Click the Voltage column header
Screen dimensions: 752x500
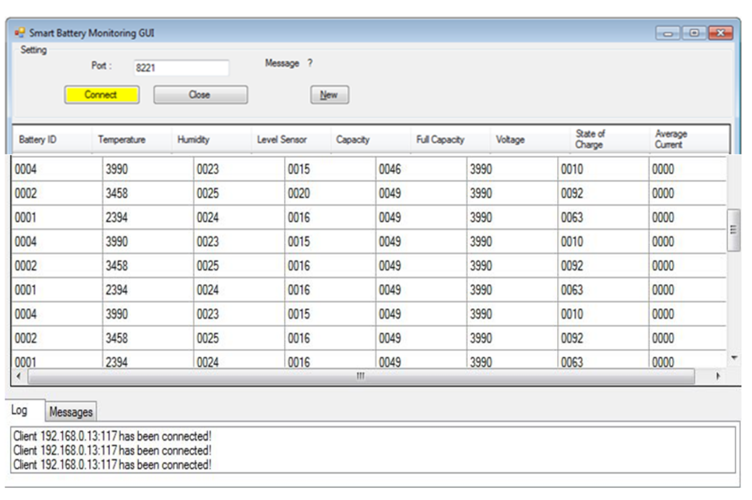click(530, 140)
